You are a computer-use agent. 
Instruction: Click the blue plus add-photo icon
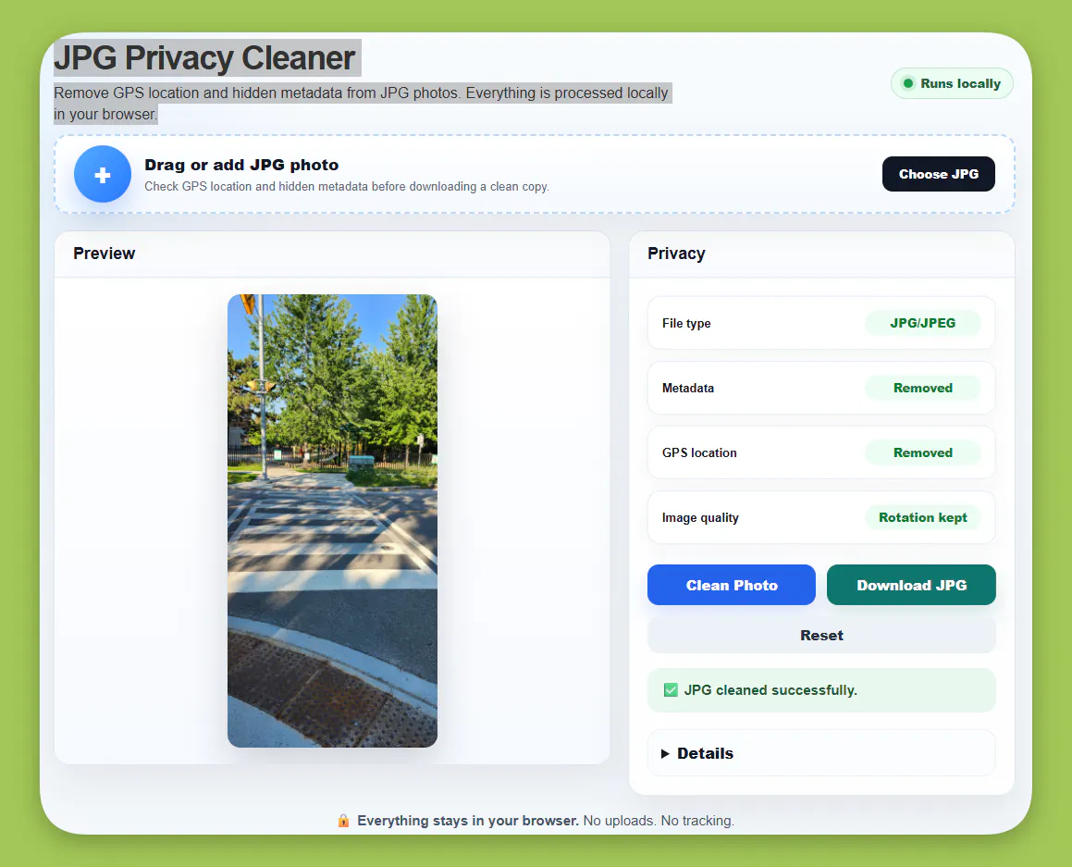103,174
